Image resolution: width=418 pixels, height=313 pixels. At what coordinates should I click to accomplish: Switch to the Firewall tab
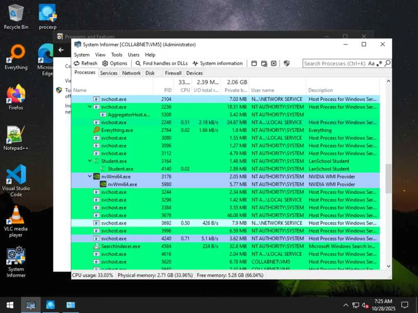coord(173,73)
